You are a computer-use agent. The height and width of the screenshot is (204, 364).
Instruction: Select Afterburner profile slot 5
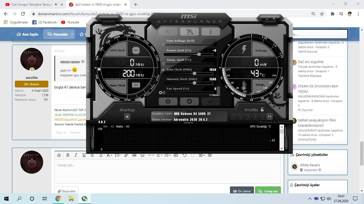[x=262, y=117]
